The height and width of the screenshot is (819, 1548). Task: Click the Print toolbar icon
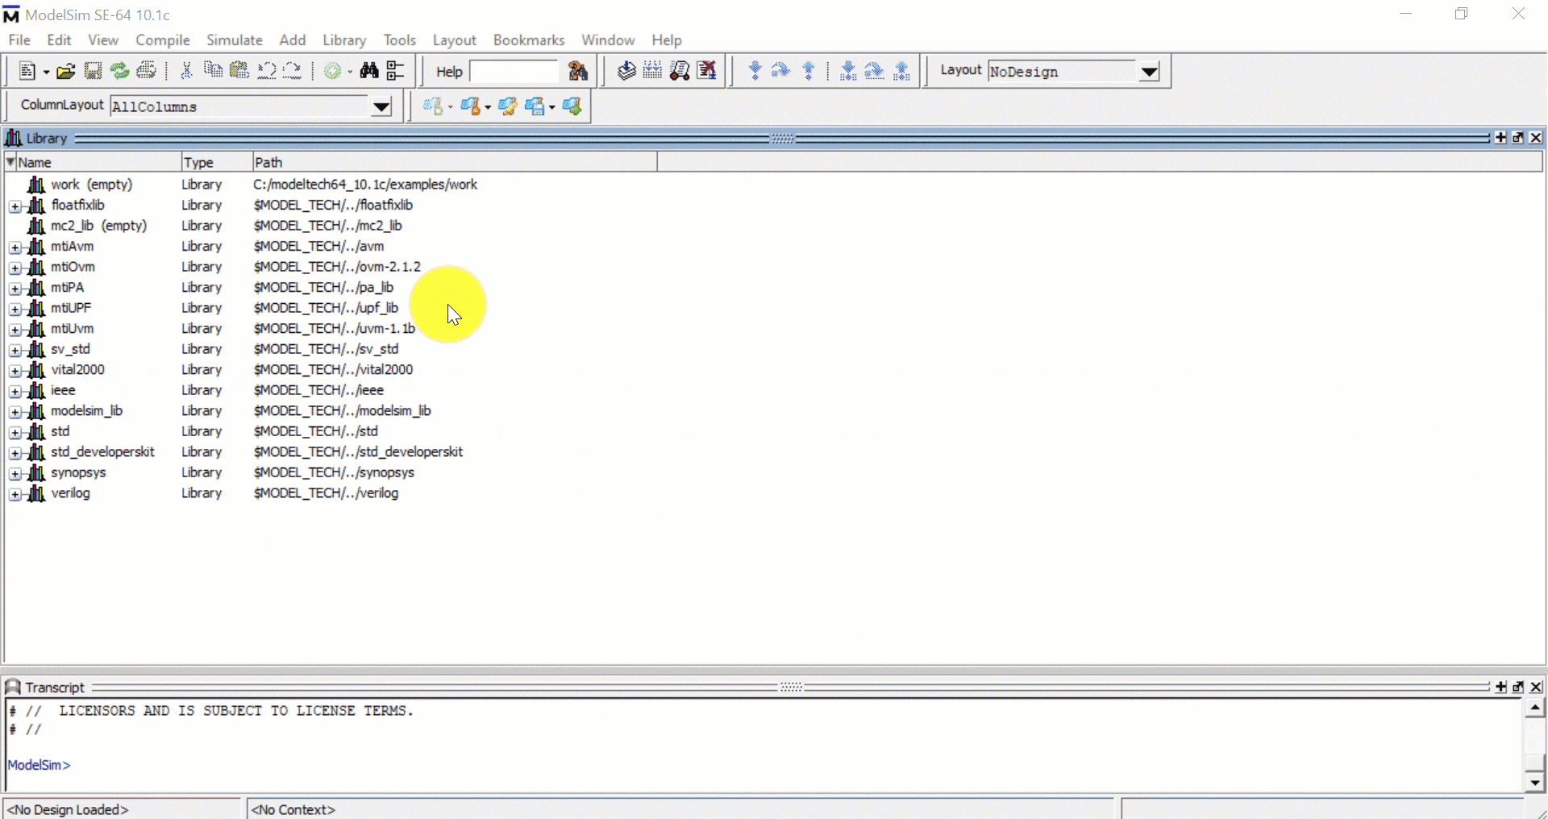point(146,71)
